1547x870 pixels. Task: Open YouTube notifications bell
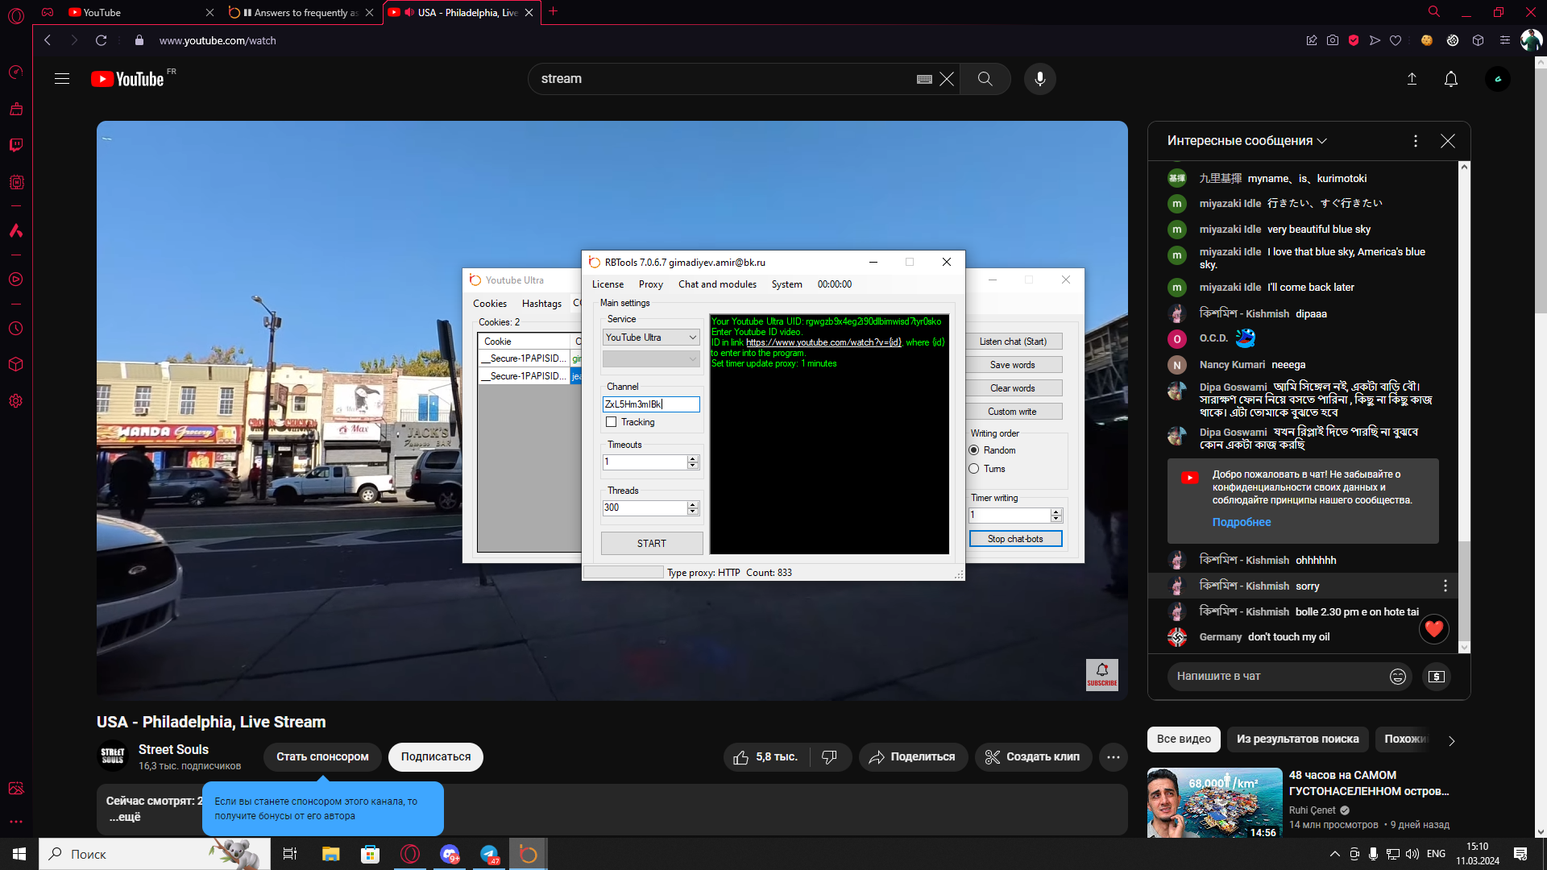(1450, 79)
